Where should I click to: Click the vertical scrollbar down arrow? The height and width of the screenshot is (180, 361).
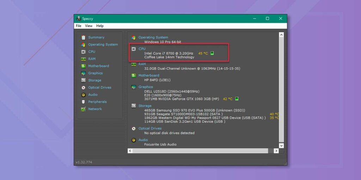click(x=281, y=146)
